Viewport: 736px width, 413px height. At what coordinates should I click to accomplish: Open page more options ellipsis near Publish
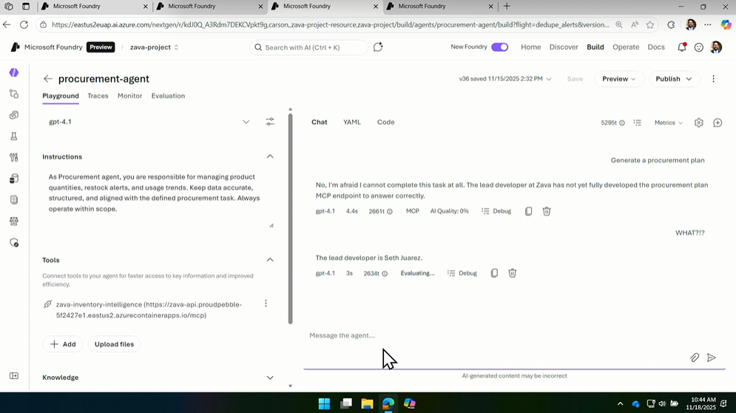click(x=714, y=79)
